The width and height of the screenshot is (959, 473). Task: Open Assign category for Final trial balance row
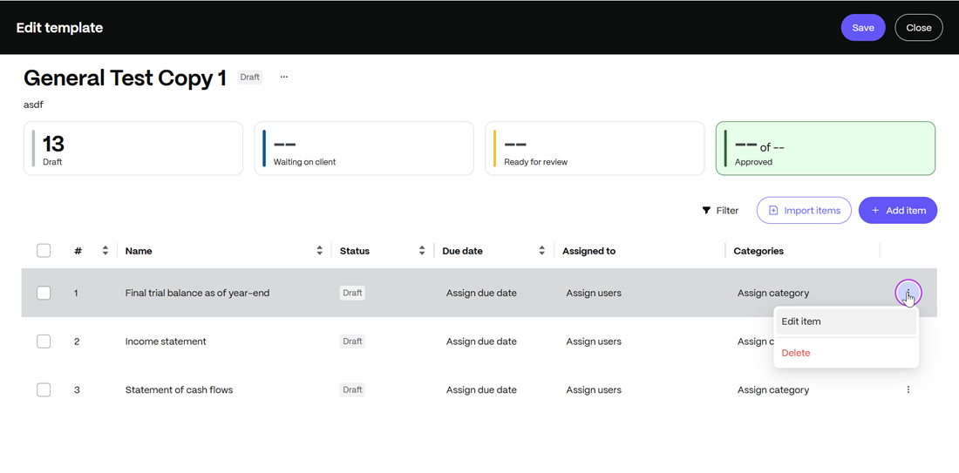click(x=773, y=294)
